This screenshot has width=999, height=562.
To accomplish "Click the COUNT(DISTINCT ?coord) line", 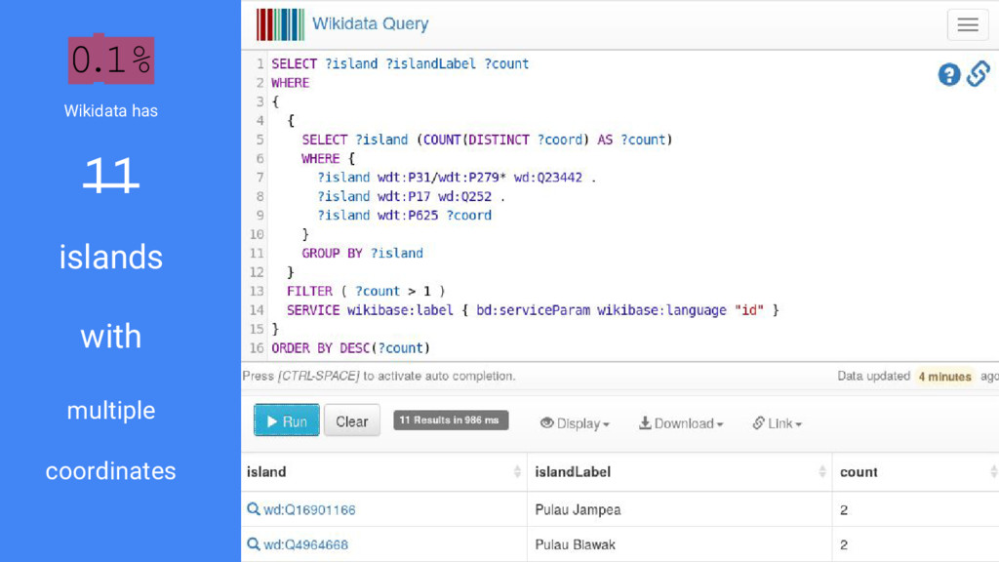I will point(487,140).
